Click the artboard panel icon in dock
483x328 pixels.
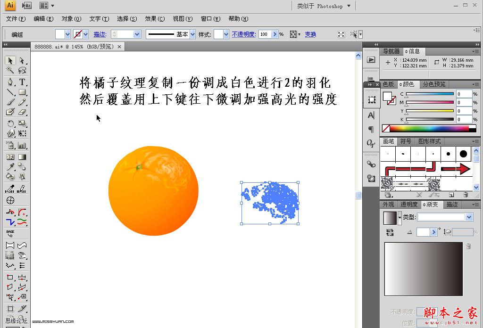[372, 100]
